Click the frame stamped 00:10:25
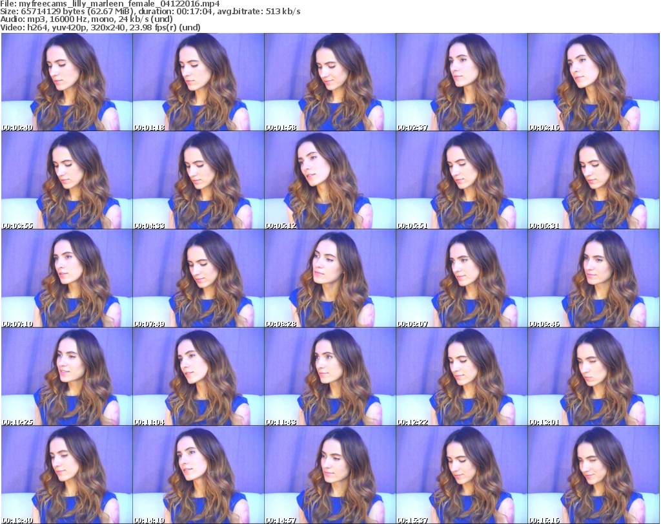This screenshot has width=661, height=524. [x=66, y=377]
